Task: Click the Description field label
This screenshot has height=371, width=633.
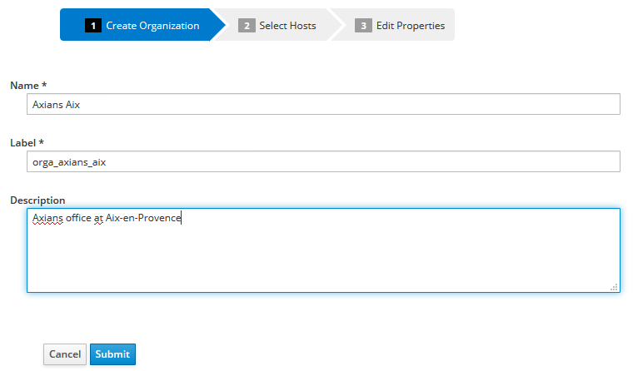Action: coord(37,200)
